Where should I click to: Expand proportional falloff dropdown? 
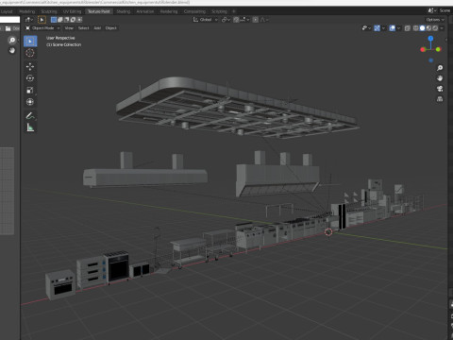pos(264,20)
